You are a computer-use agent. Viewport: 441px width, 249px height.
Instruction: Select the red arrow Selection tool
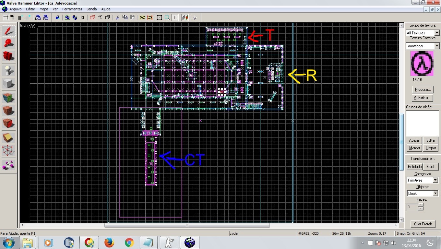click(x=9, y=30)
